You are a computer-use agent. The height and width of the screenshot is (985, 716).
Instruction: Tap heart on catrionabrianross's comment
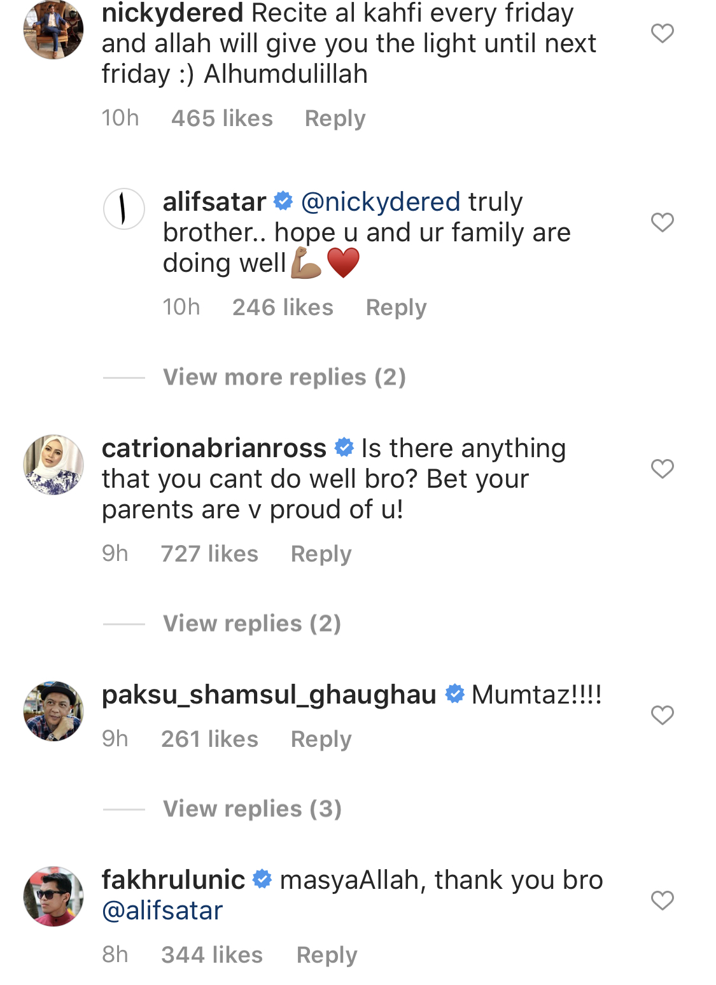click(662, 469)
